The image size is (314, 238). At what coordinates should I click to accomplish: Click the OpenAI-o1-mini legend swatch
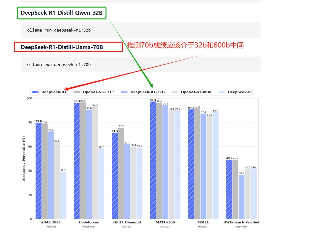pyautogui.click(x=175, y=92)
